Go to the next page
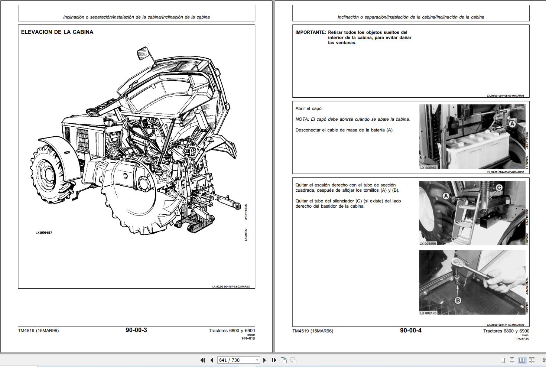Image resolution: width=546 pixels, height=367 pixels. click(x=264, y=360)
